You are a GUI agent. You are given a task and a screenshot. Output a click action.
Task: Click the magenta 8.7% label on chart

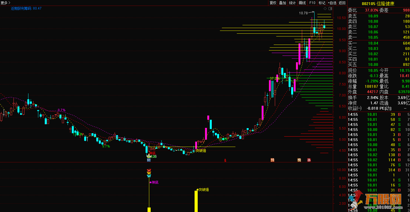[x=61, y=110]
